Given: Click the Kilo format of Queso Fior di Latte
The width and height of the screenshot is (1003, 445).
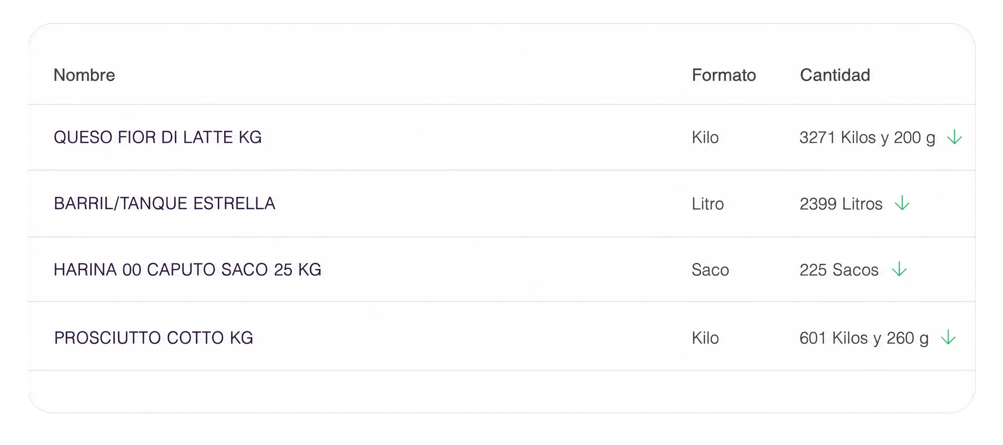Looking at the screenshot, I should tap(705, 138).
